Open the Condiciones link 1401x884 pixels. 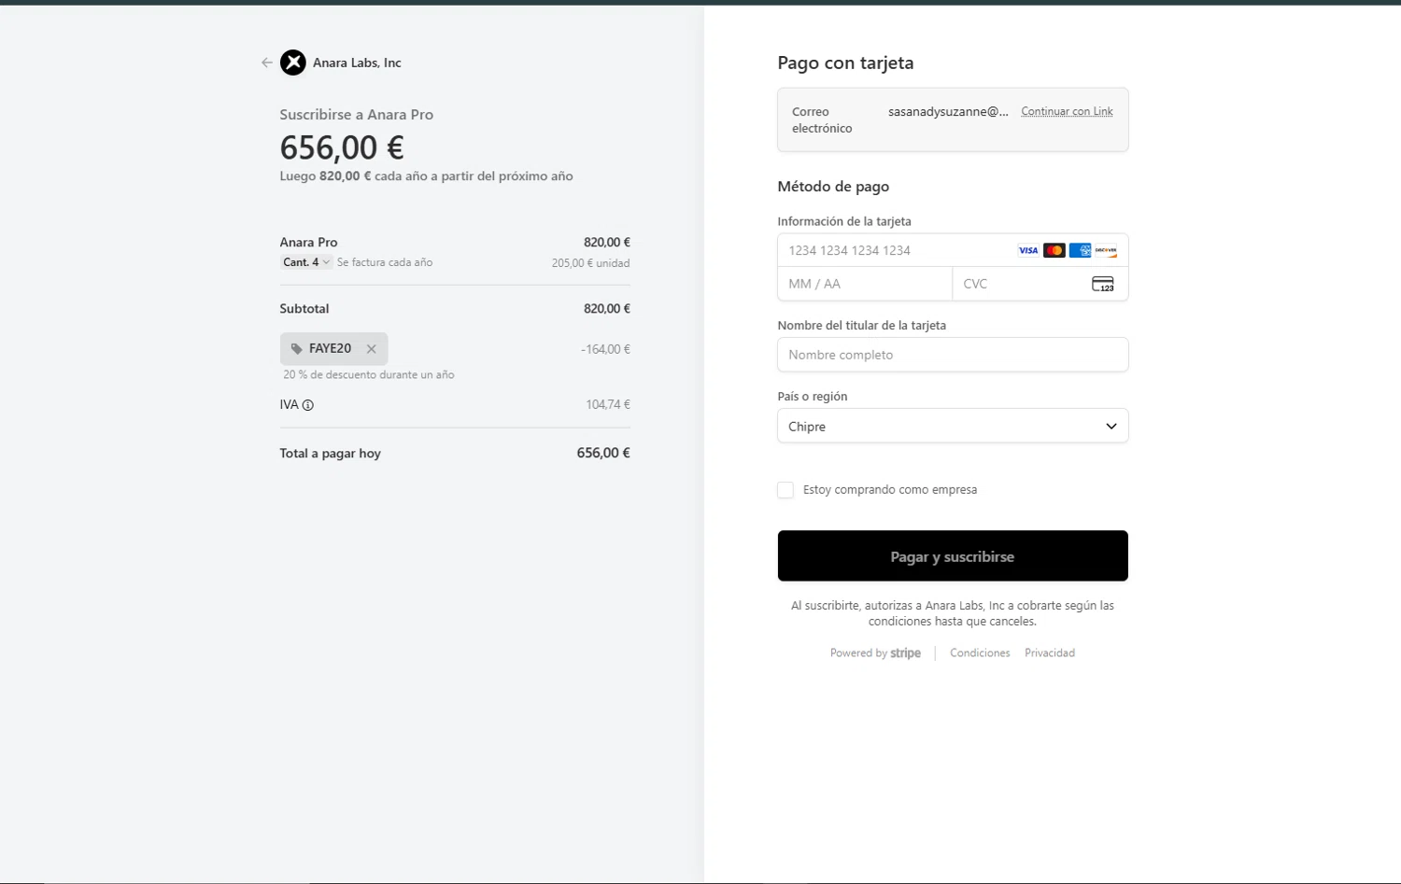[980, 653]
